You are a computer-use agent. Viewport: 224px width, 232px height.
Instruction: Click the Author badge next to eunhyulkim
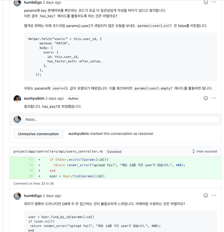coord(73,99)
